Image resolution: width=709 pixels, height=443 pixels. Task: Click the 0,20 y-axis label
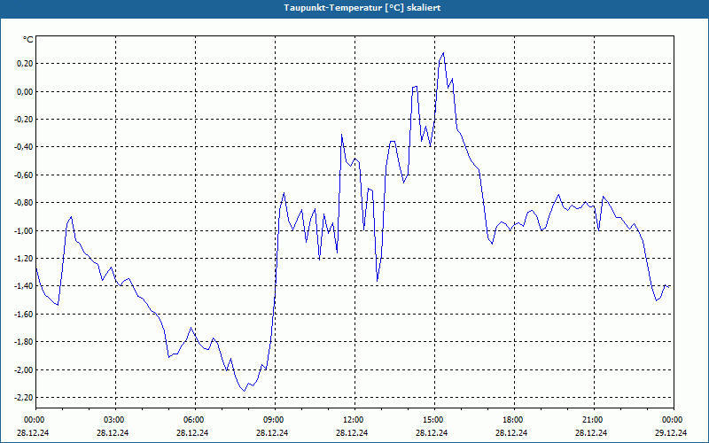tap(25, 63)
